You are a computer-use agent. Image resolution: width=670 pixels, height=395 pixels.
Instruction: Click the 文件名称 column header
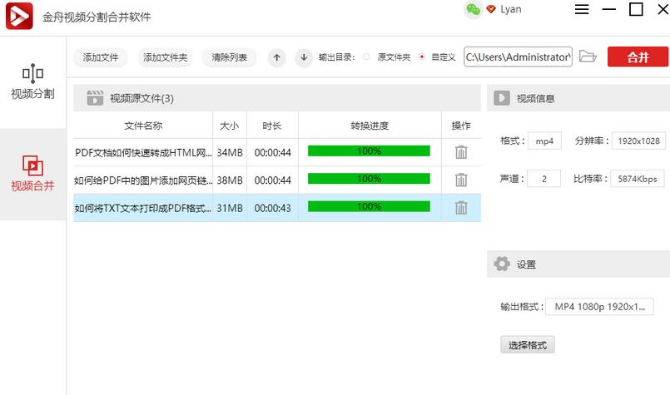143,126
